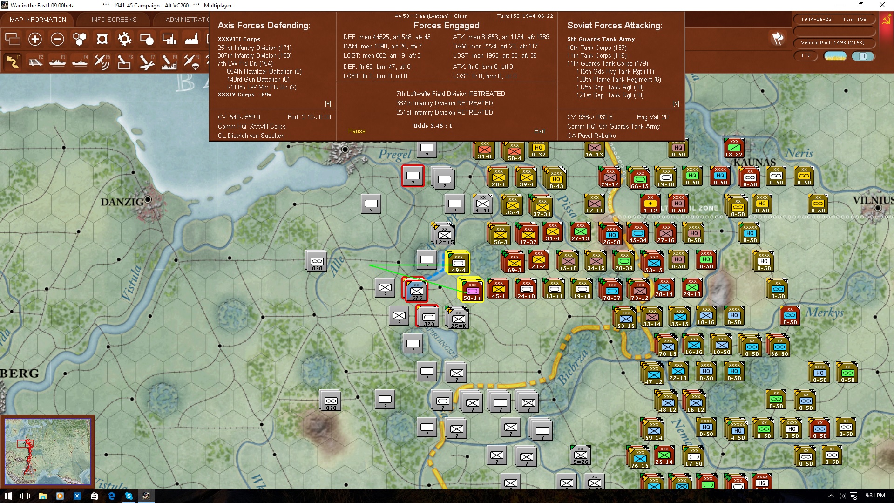The height and width of the screenshot is (503, 894).
Task: Select the yellow-highlighted 58-14 Soviet stack
Action: [x=472, y=291]
